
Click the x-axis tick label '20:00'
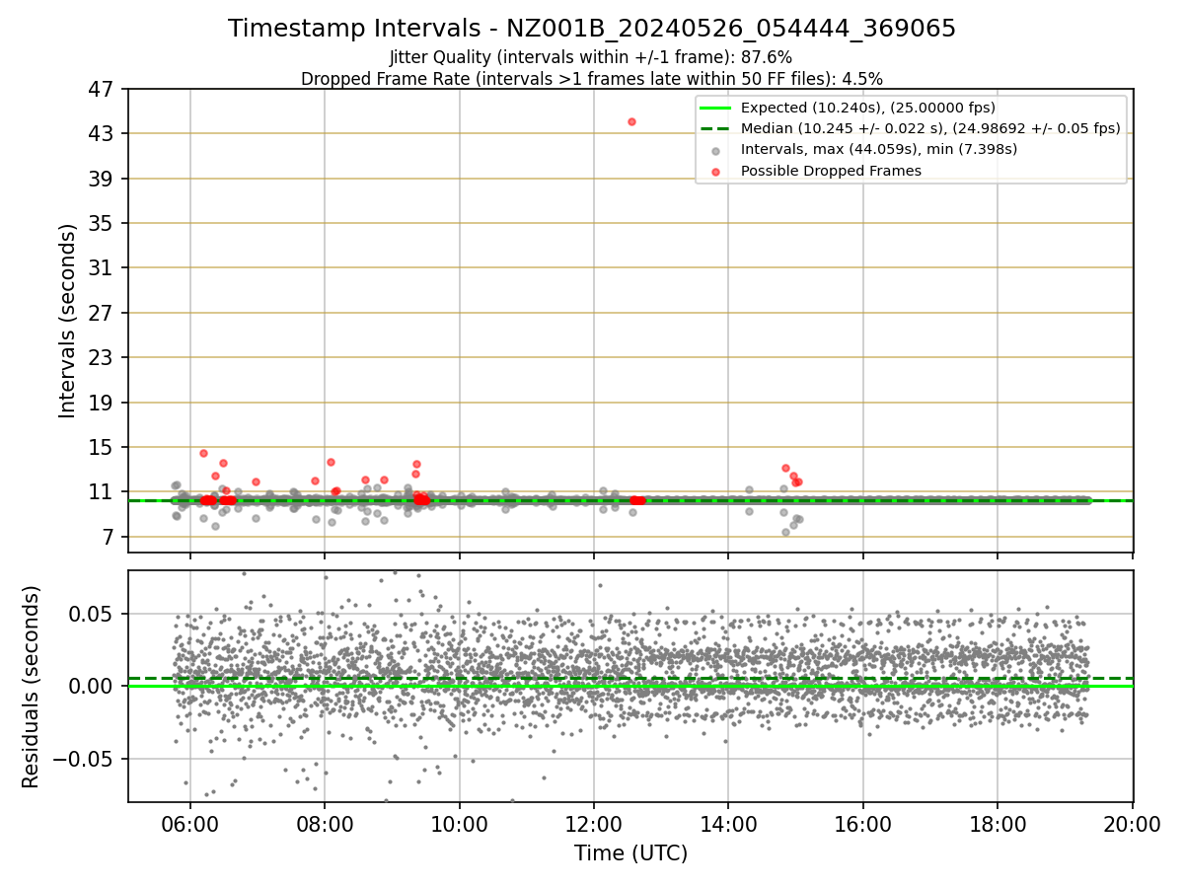click(1132, 825)
